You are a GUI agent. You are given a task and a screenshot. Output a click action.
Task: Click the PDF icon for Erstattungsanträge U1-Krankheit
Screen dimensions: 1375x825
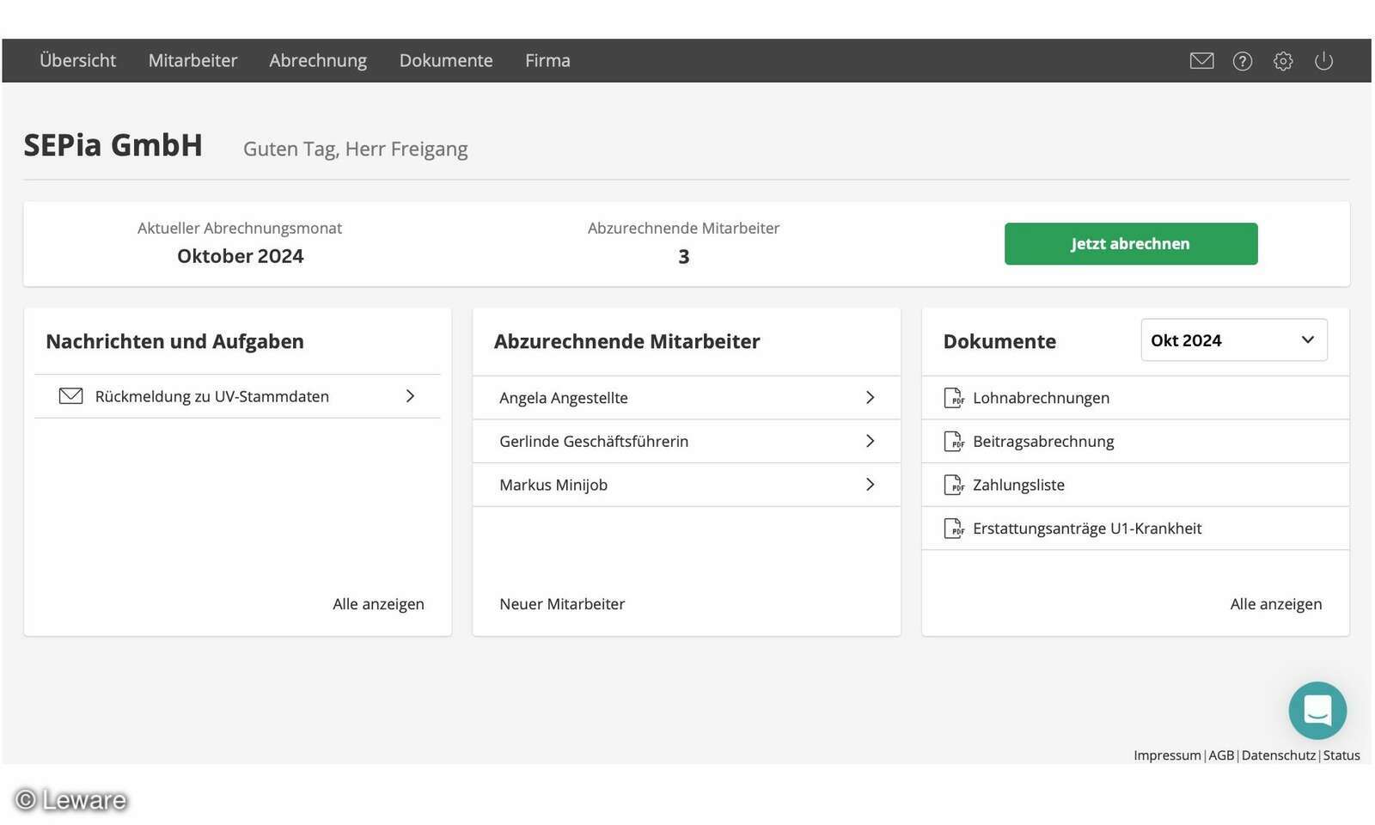point(954,528)
